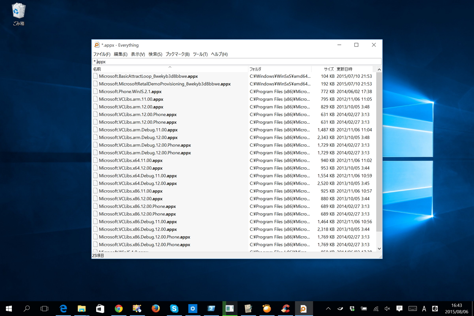Select file name Microsoft.VCLibs.x86.Debug.12.00.appx
This screenshot has height=316, width=474.
[x=138, y=229]
